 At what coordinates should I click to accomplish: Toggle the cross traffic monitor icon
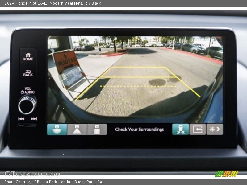tap(181, 129)
